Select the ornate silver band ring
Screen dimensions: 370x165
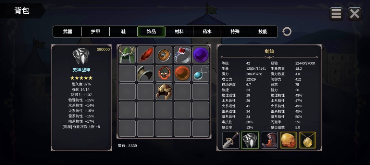click(x=146, y=73)
